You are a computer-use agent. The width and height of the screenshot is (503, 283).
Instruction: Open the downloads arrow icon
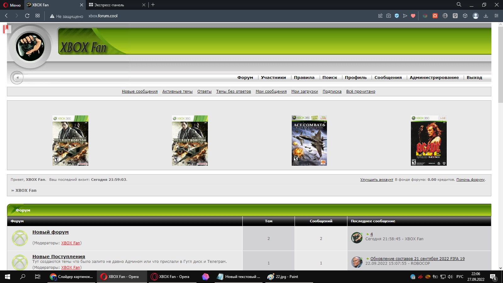486,16
